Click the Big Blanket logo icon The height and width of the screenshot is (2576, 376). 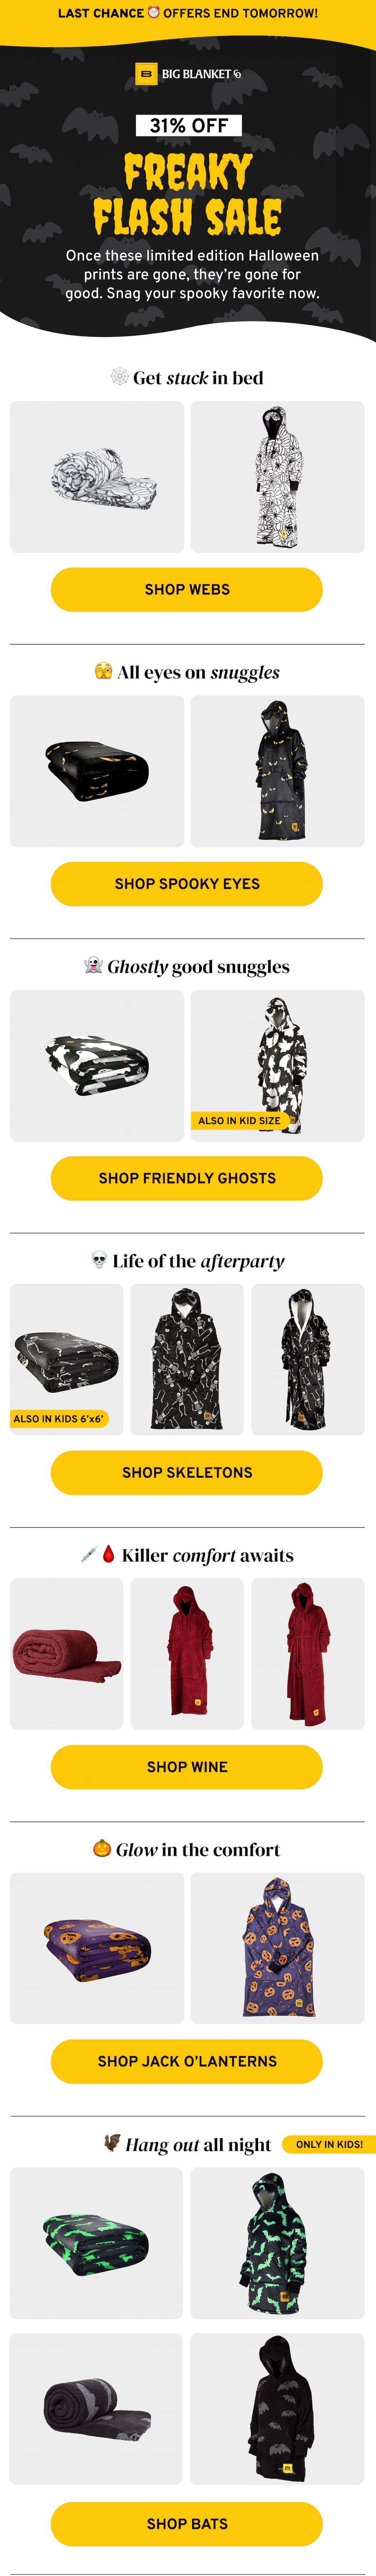tap(146, 74)
